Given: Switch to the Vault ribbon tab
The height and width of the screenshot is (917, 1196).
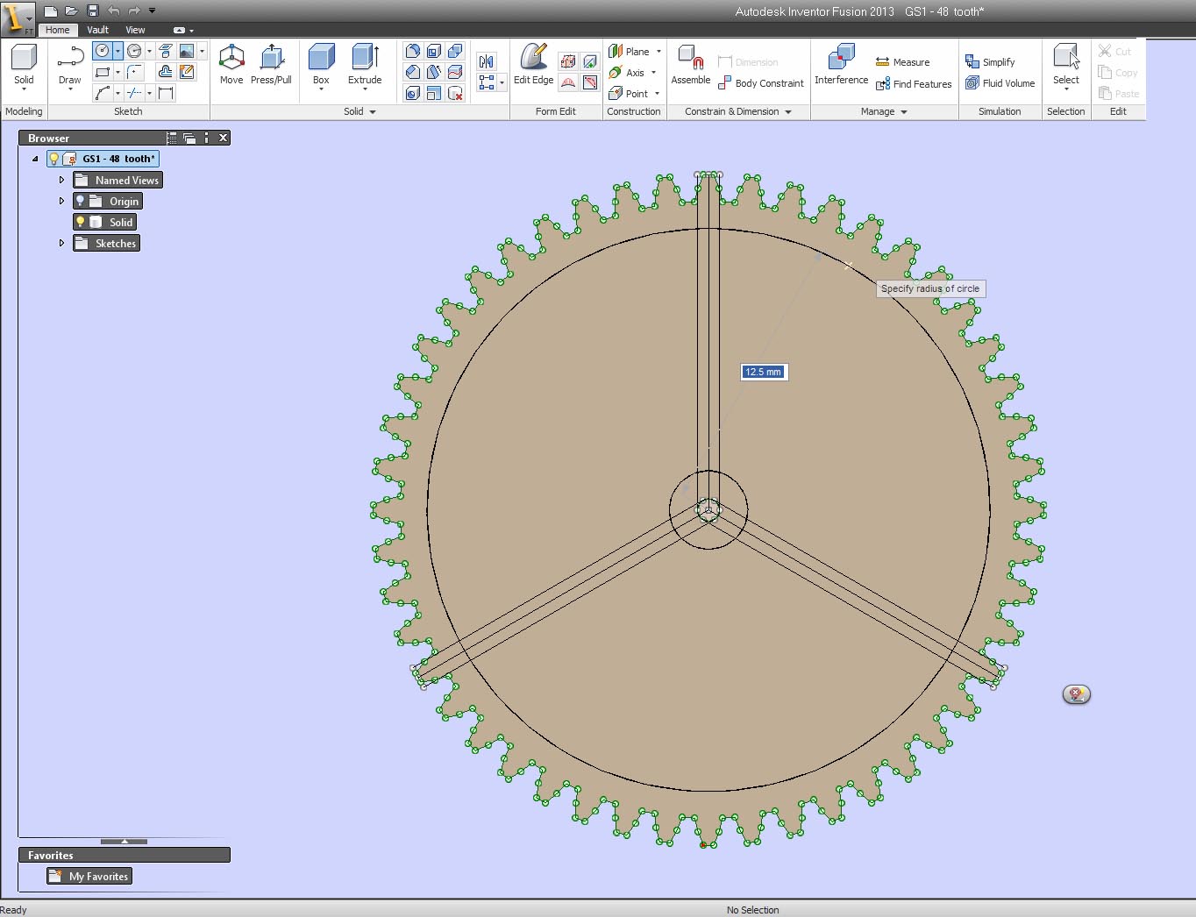Looking at the screenshot, I should 97,30.
